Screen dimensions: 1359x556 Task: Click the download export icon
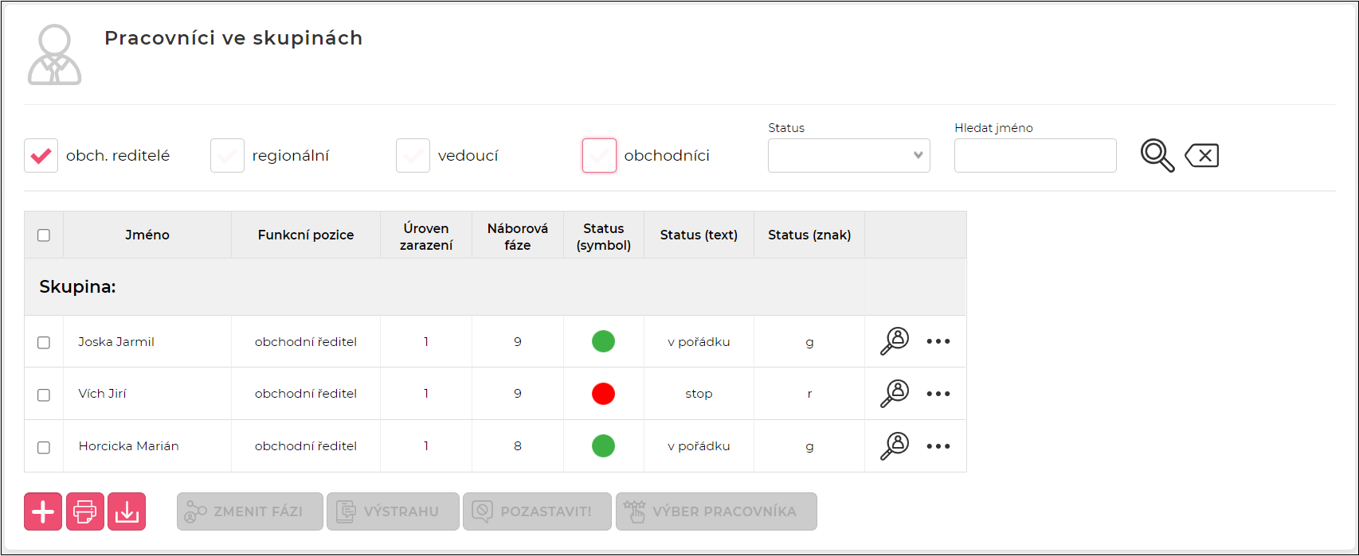tap(127, 511)
